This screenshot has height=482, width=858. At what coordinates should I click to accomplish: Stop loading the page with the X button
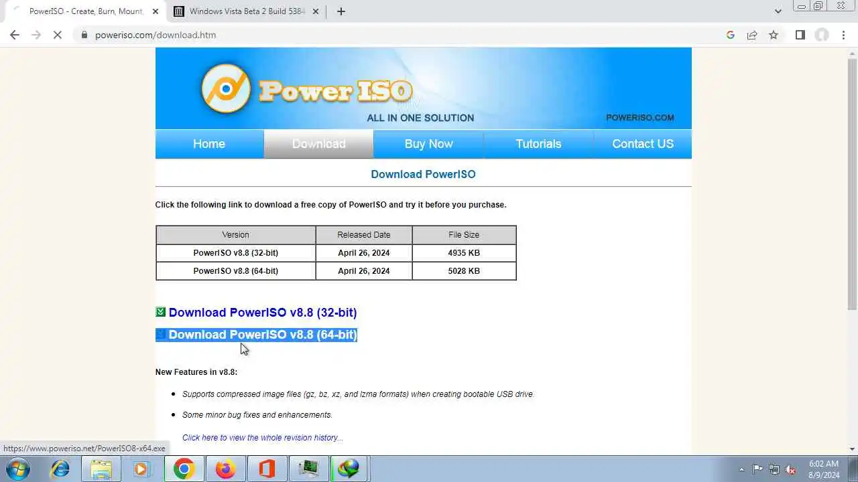[x=58, y=35]
